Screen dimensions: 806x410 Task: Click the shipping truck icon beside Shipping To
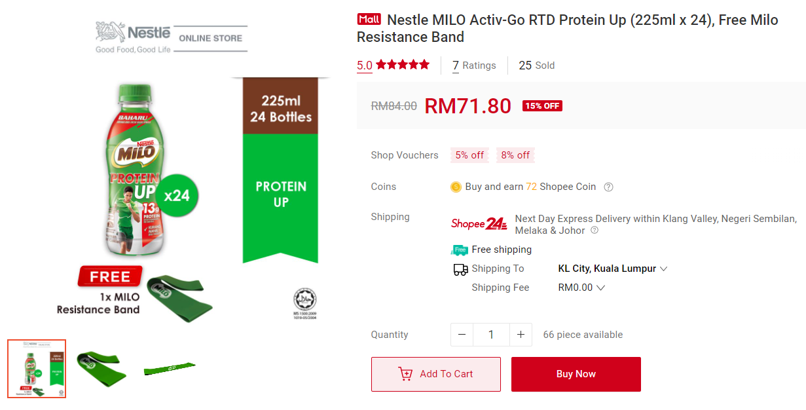(460, 269)
